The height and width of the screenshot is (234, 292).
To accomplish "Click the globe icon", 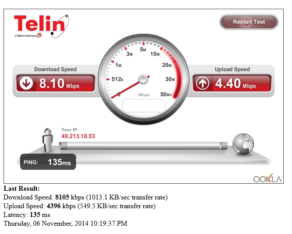I will coord(243,144).
